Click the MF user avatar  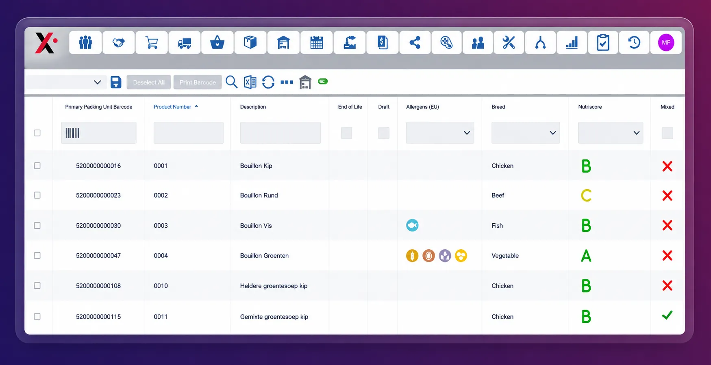(666, 42)
